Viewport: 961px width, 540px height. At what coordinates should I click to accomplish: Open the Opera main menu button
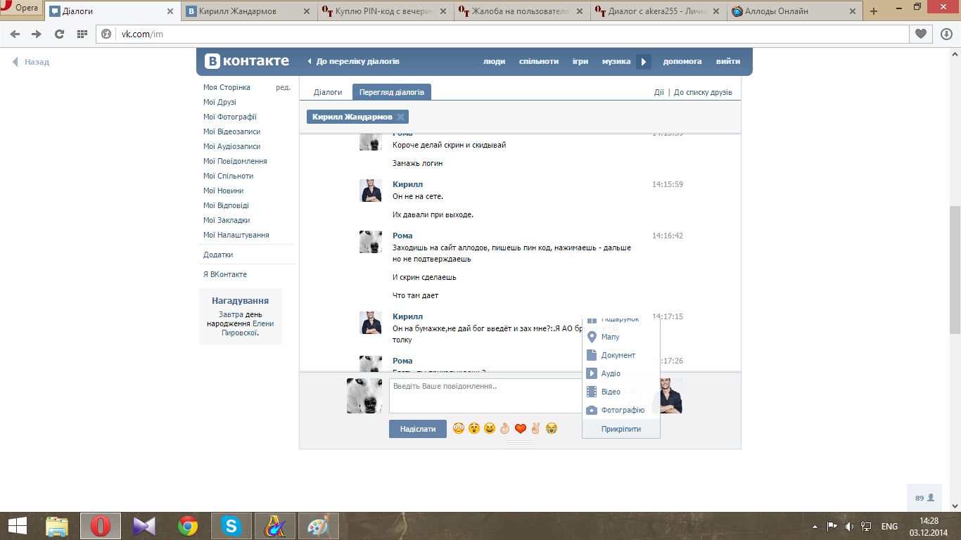tap(21, 9)
